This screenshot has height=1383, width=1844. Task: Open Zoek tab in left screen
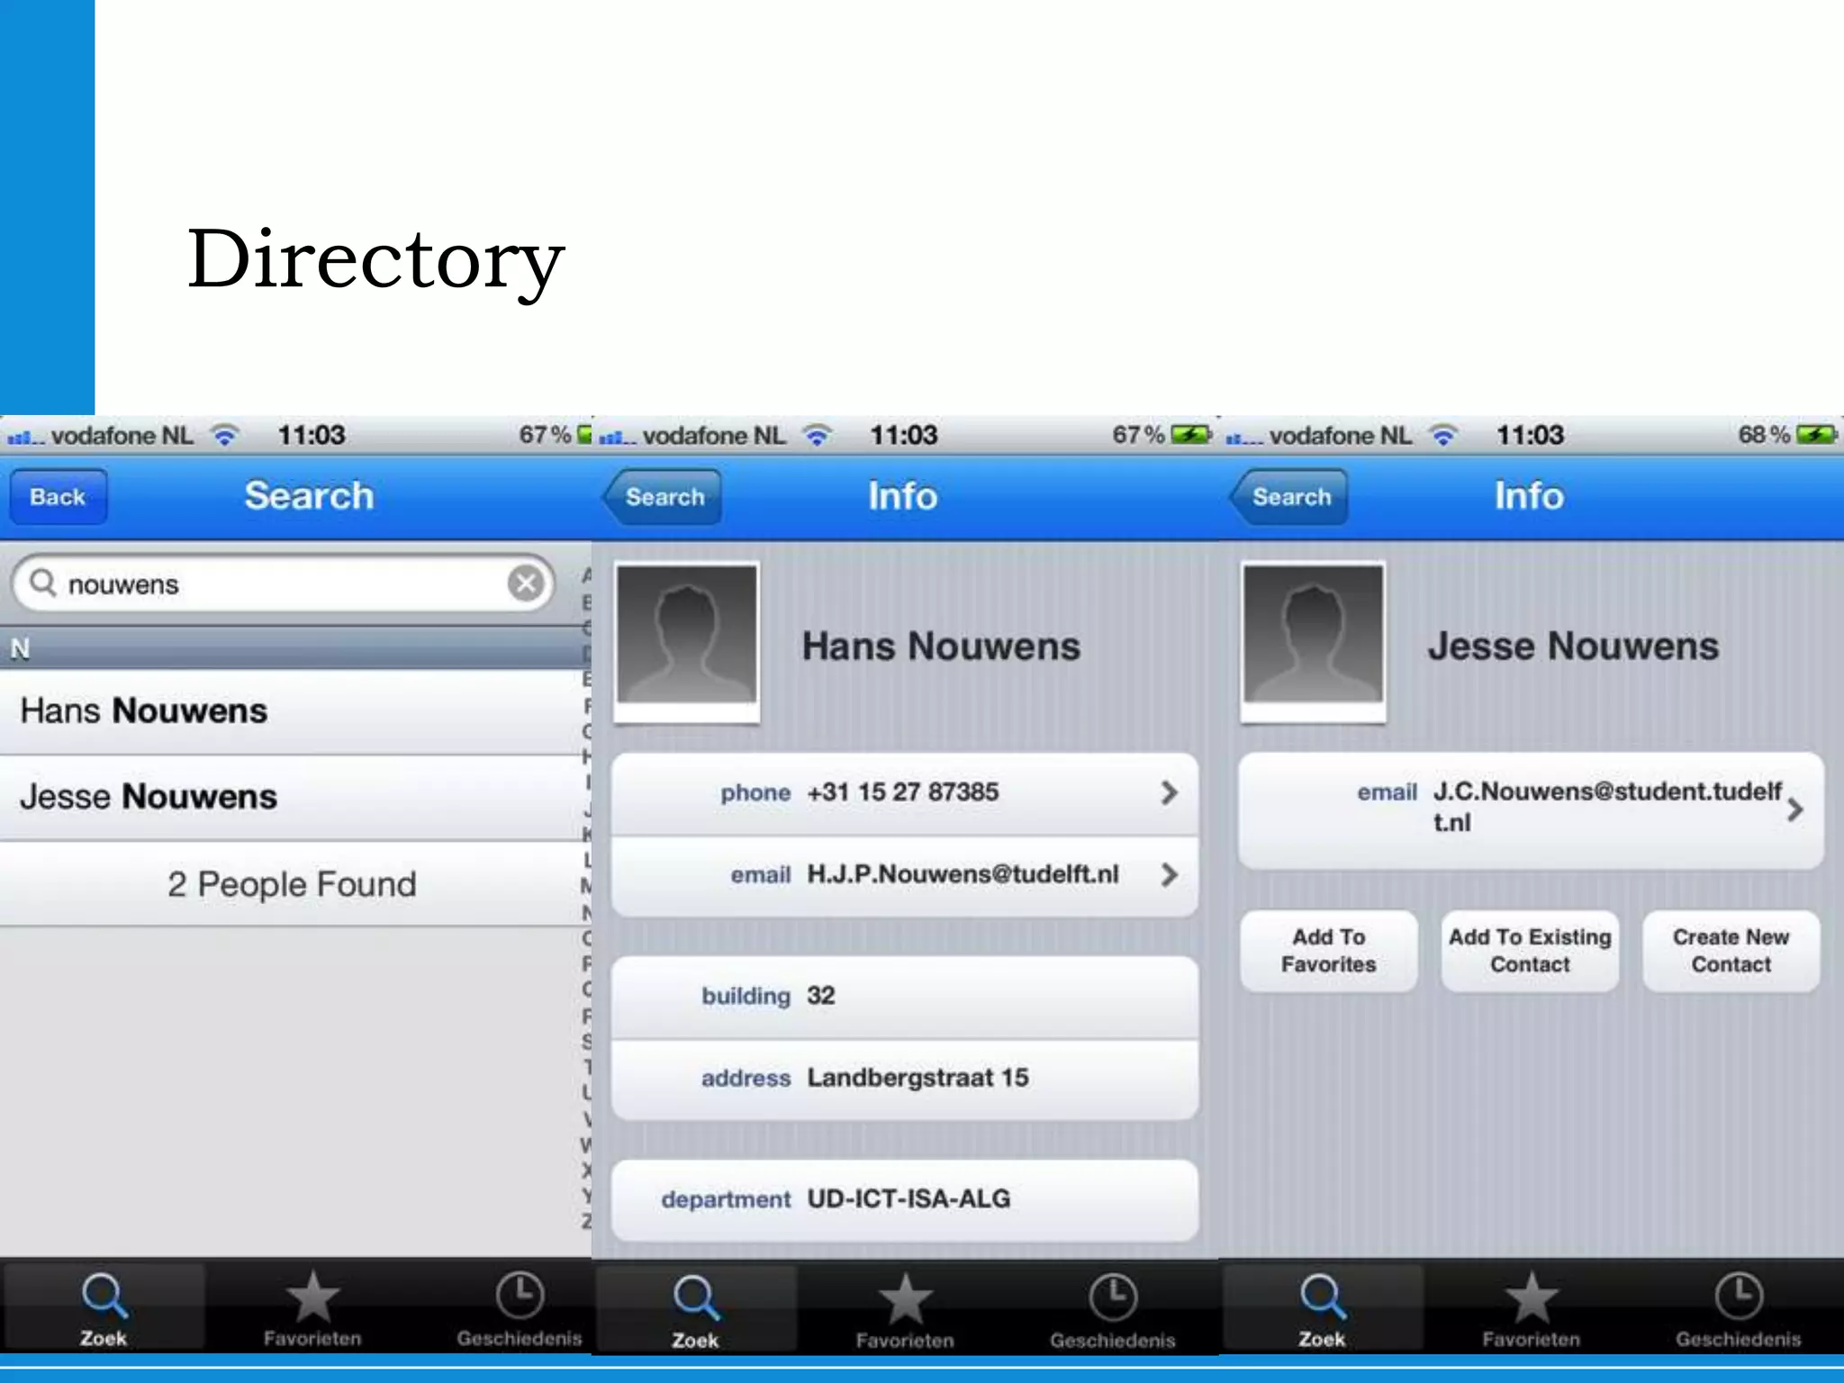[x=104, y=1308]
